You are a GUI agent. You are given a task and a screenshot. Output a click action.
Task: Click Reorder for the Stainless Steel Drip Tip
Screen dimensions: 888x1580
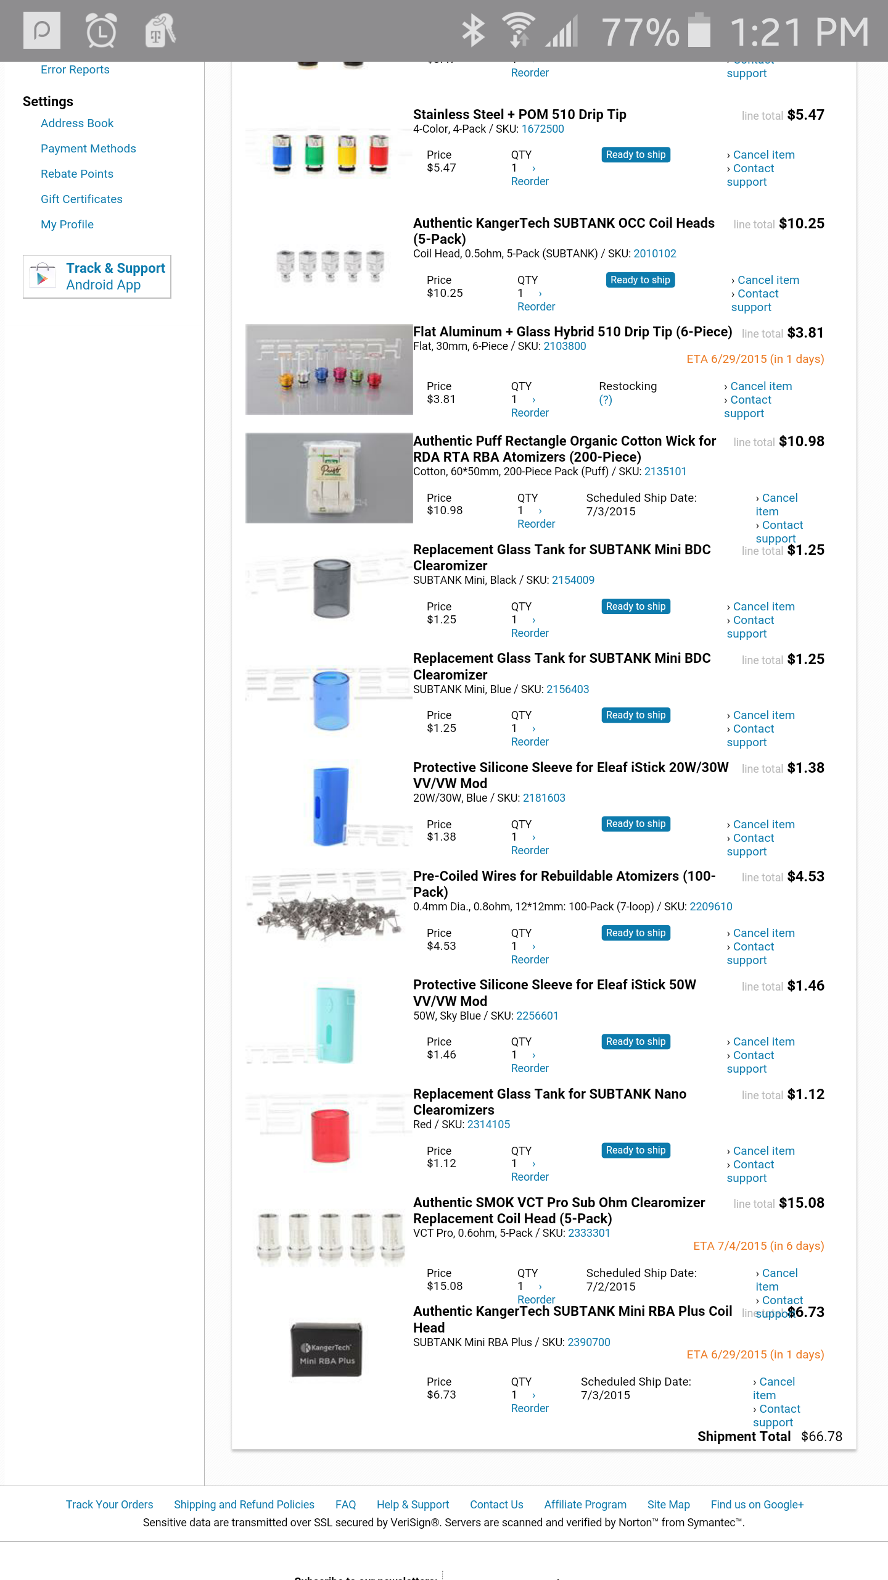click(x=530, y=181)
